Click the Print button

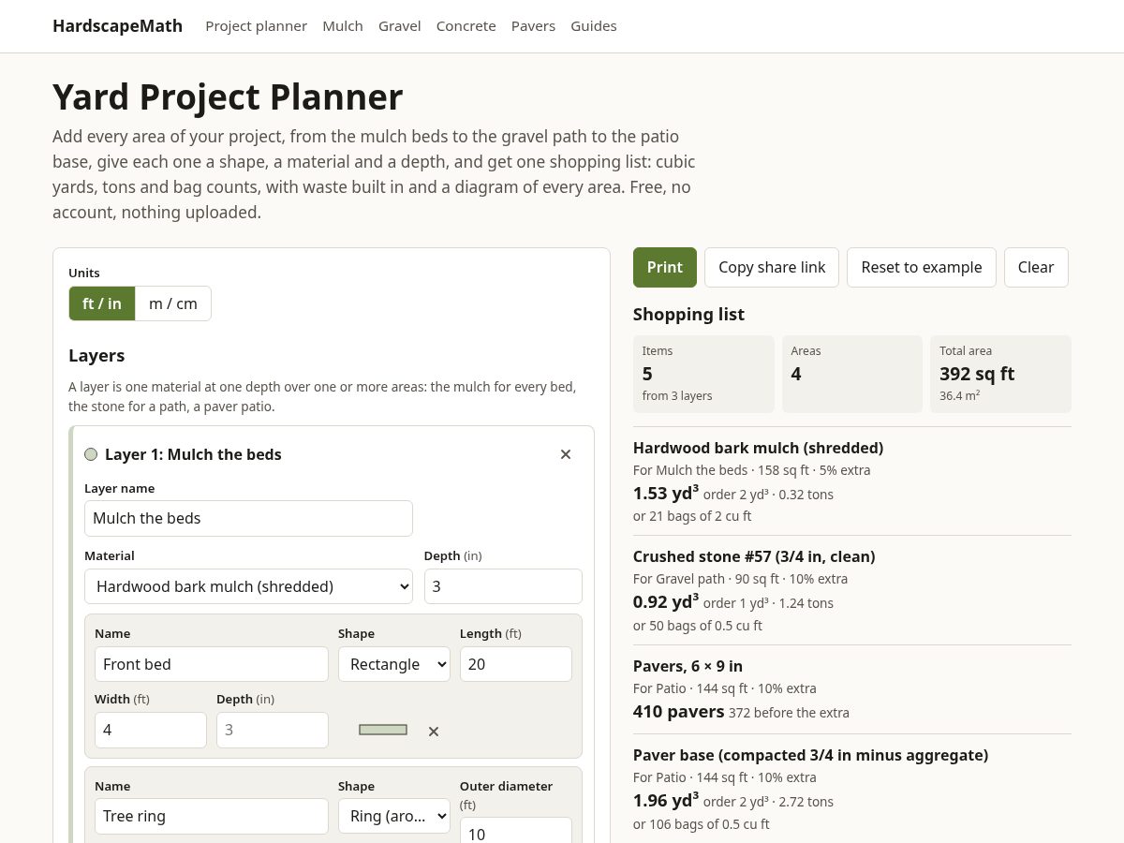point(665,267)
